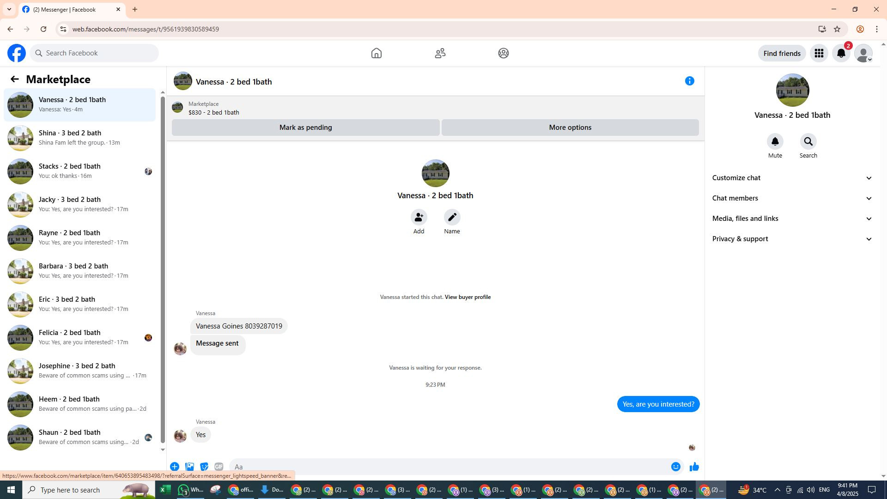887x499 pixels.
Task: Click the Name edit pencil icon
Action: (452, 218)
